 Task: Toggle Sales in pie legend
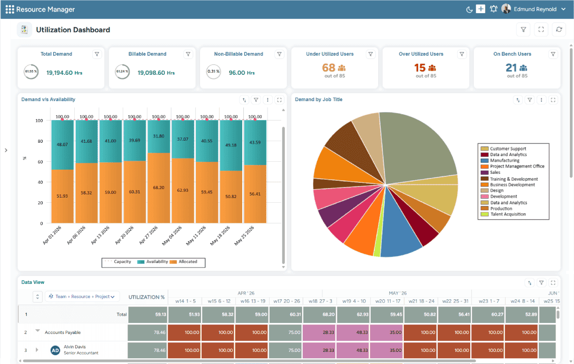pyautogui.click(x=491, y=172)
